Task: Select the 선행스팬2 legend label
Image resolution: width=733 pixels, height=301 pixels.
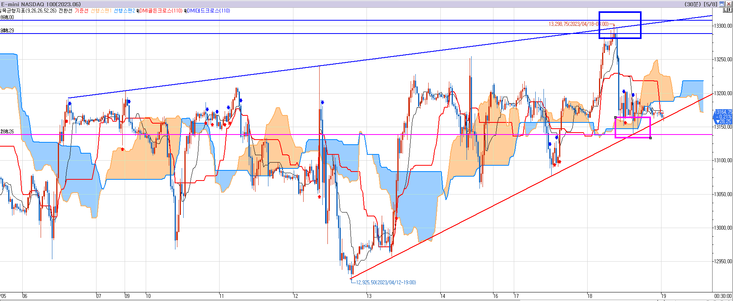Action: (124, 11)
